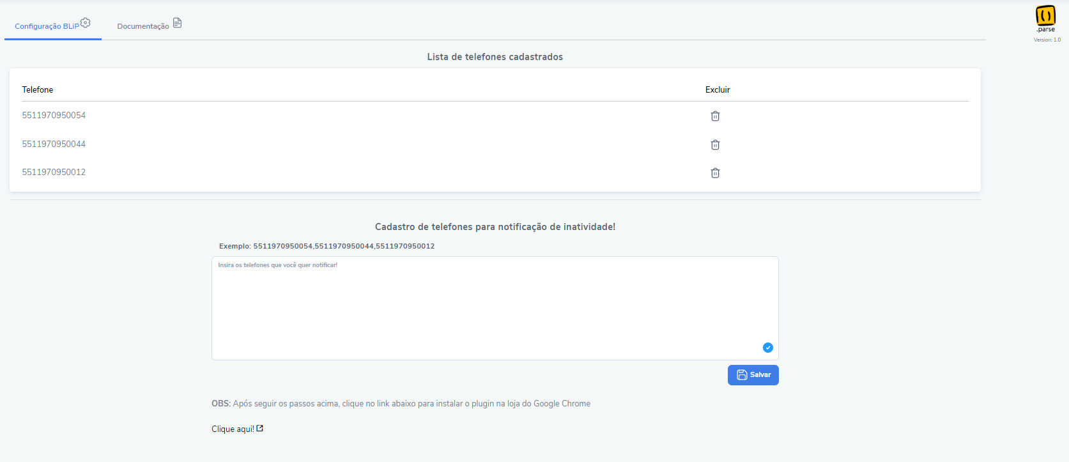The height and width of the screenshot is (462, 1069).
Task: Click the external link icon after Clique aqui
Action: pos(260,429)
